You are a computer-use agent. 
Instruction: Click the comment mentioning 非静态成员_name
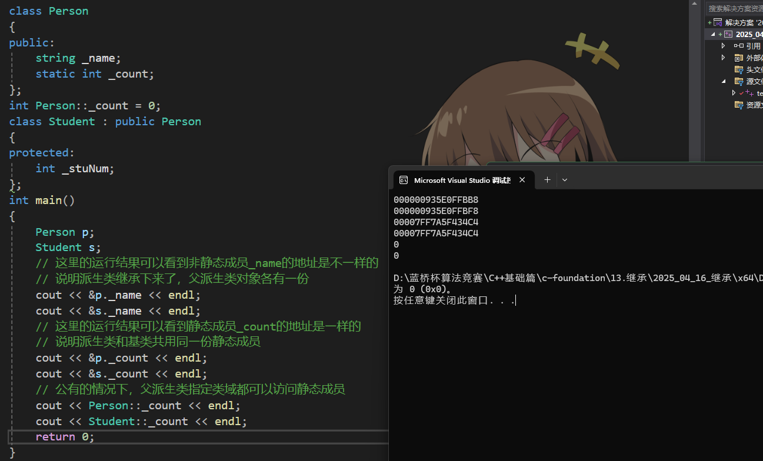click(207, 263)
